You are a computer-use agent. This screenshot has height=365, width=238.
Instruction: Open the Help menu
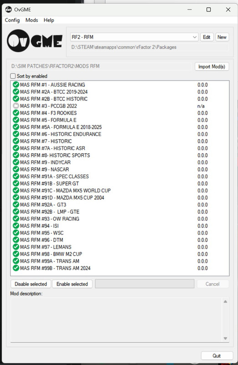pyautogui.click(x=49, y=20)
